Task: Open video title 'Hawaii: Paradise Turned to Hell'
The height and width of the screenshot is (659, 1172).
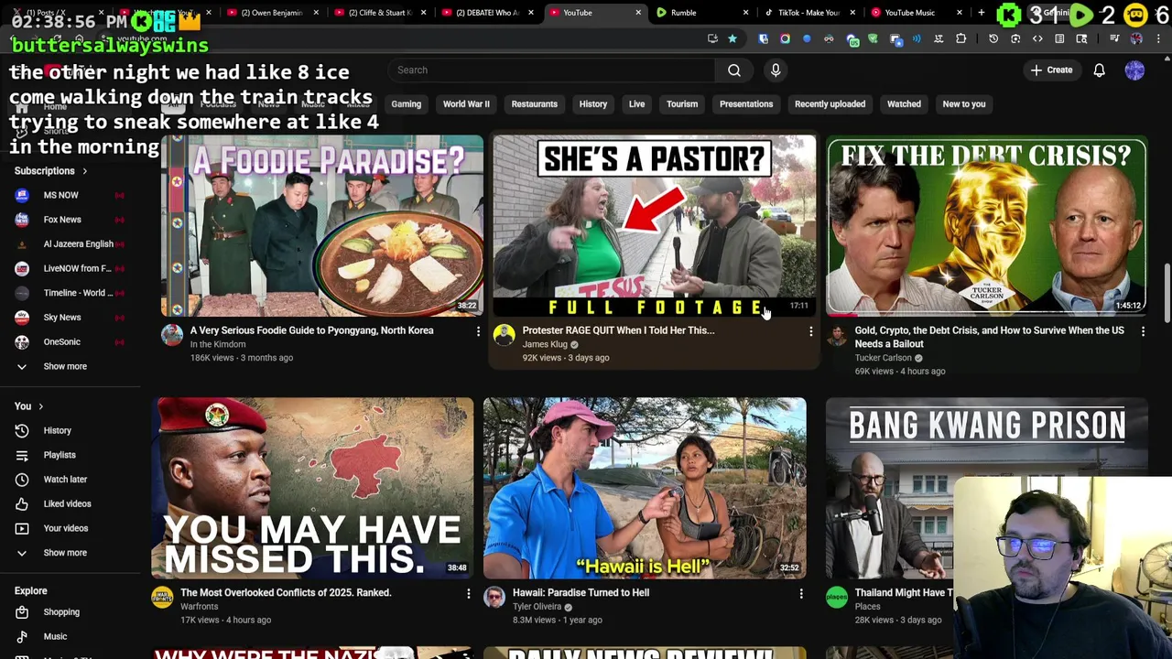Action: pos(581,592)
